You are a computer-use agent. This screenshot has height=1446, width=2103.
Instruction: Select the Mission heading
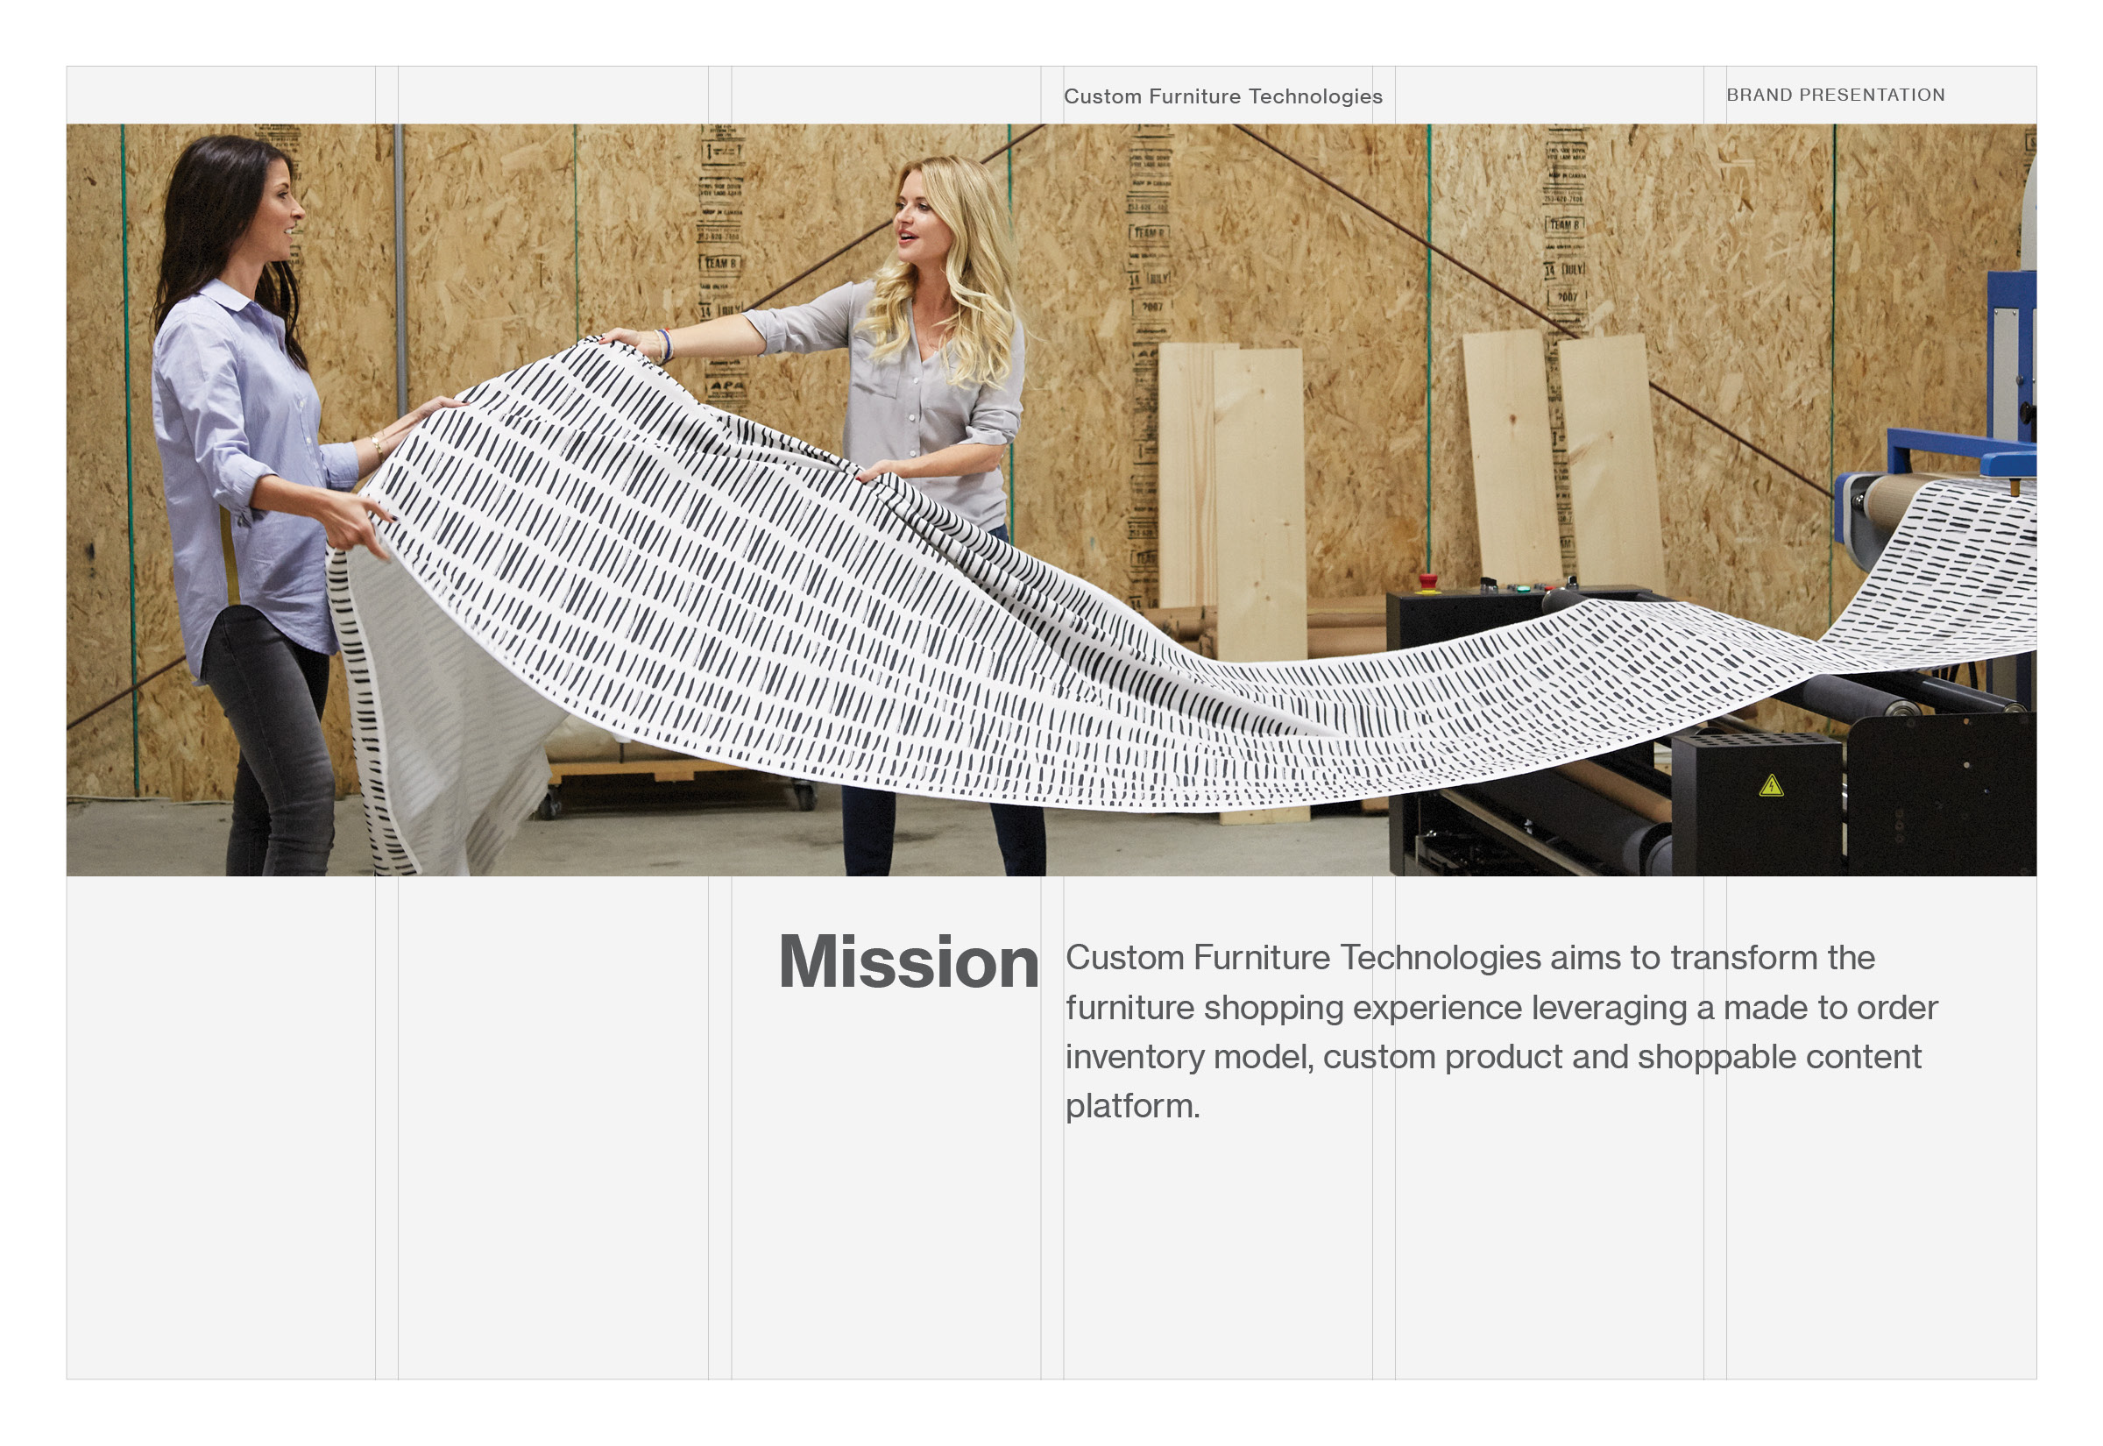(909, 961)
